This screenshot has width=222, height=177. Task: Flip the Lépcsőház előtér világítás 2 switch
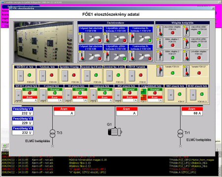tap(186, 43)
